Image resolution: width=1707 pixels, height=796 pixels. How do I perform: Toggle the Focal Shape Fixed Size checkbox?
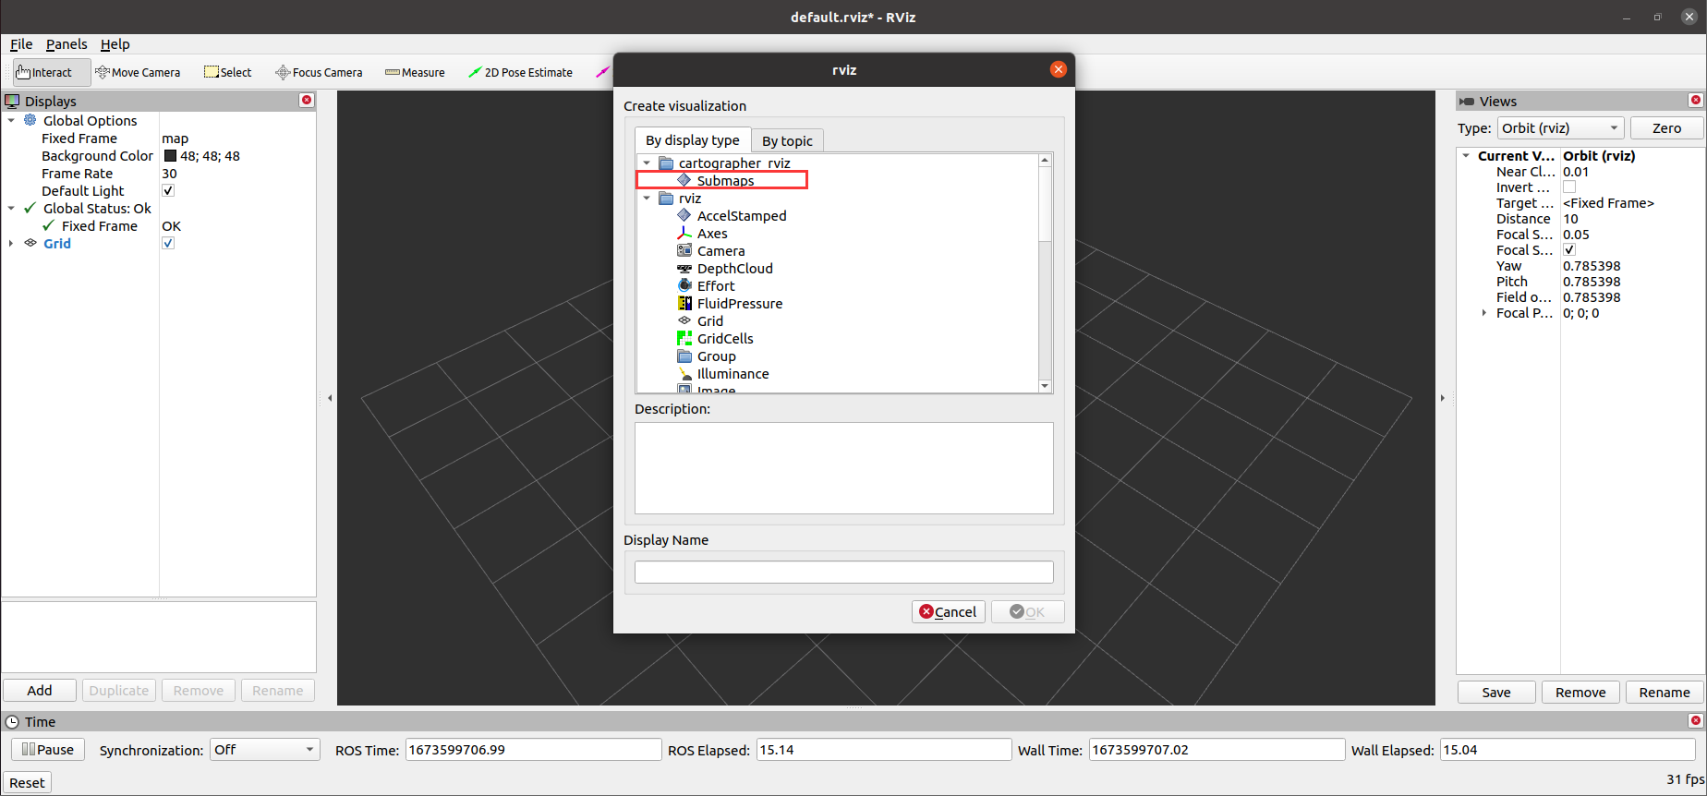(1569, 249)
